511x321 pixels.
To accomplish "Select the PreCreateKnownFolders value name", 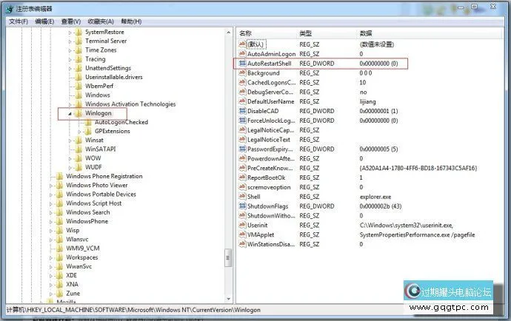I will click(270, 168).
